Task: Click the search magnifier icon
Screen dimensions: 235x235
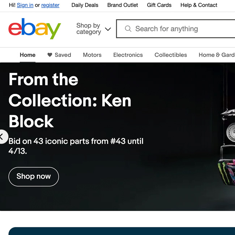Action: click(128, 29)
